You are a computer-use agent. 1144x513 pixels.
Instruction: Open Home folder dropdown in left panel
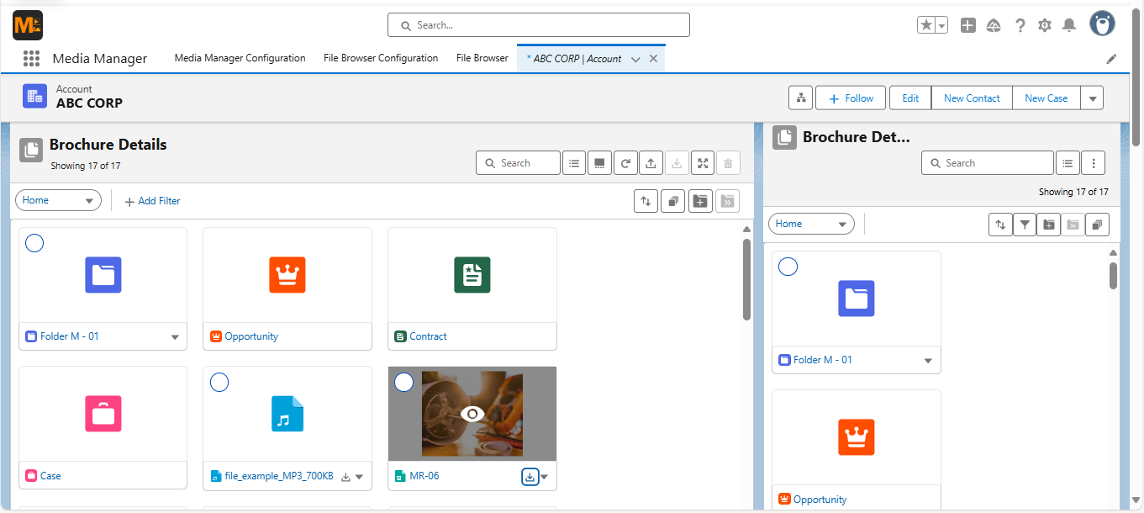58,200
